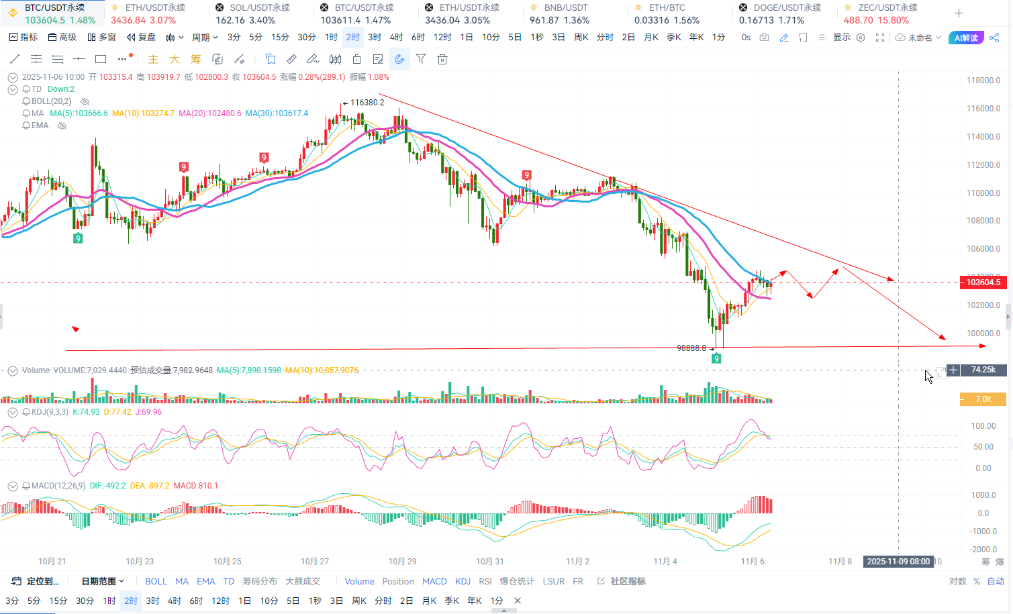The width and height of the screenshot is (1013, 614).
Task: Take a chart screenshot with camera icon
Action: pos(765,38)
